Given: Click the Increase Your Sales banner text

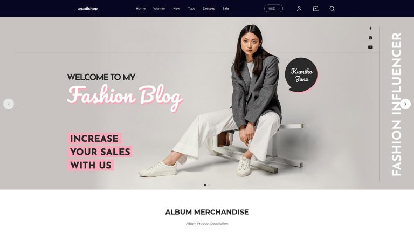Looking at the screenshot, I should click(x=100, y=152).
